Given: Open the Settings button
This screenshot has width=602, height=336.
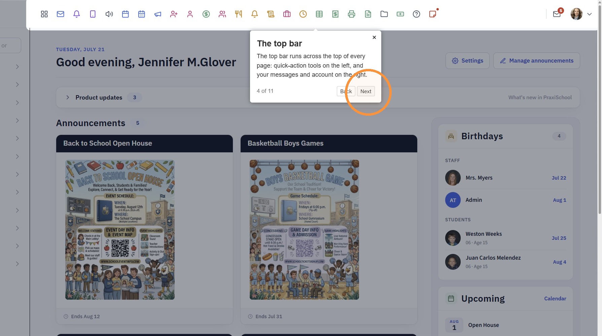Looking at the screenshot, I should pos(467,61).
